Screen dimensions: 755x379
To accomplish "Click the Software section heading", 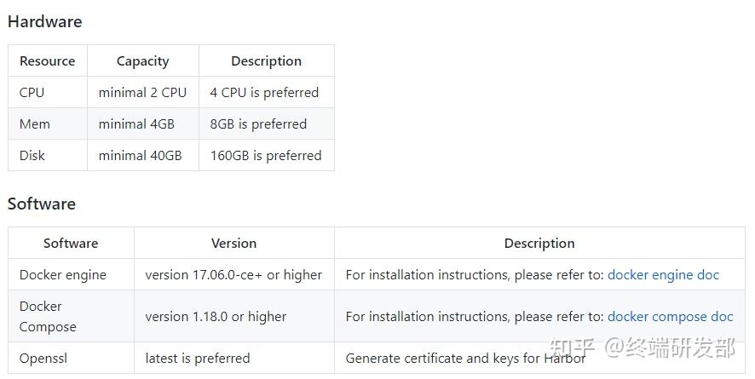I will point(42,204).
